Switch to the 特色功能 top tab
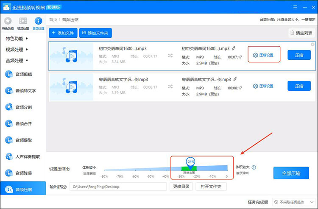The width and height of the screenshot is (318, 209). coord(8,23)
